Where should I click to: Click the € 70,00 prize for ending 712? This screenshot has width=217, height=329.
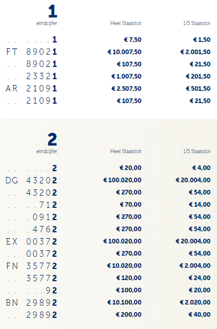131,204
